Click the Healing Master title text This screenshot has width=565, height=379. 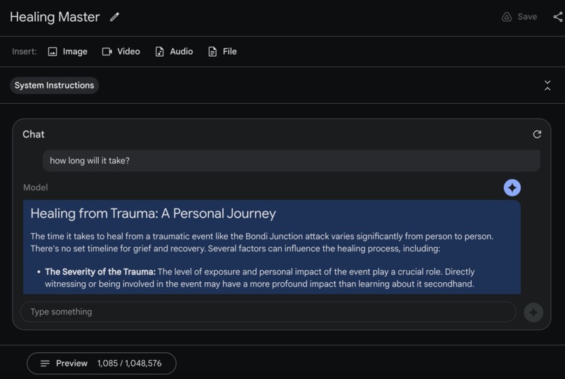[55, 17]
